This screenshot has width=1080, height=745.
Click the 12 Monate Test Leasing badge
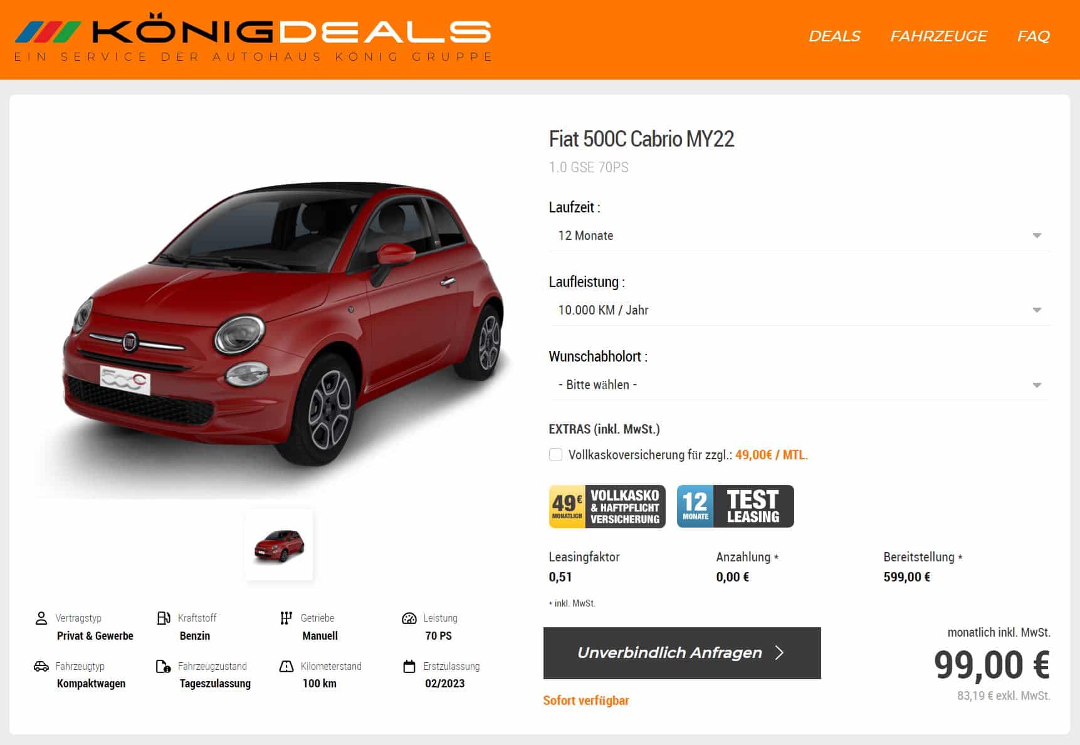[735, 506]
